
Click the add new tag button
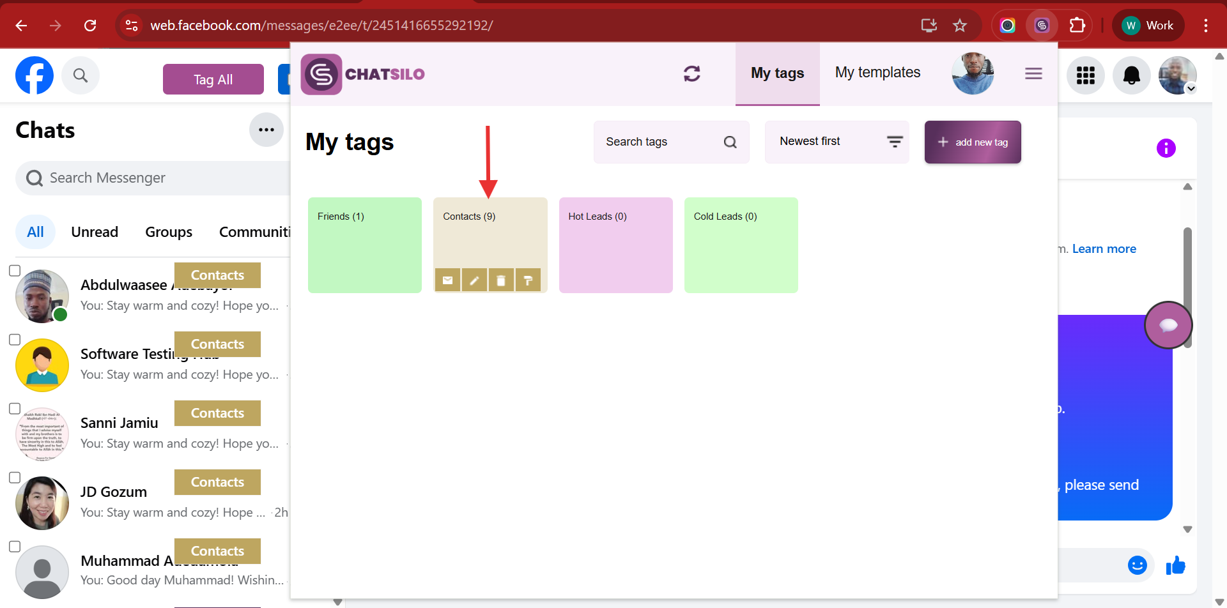pyautogui.click(x=972, y=142)
